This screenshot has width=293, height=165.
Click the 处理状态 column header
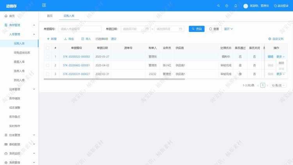point(226,48)
